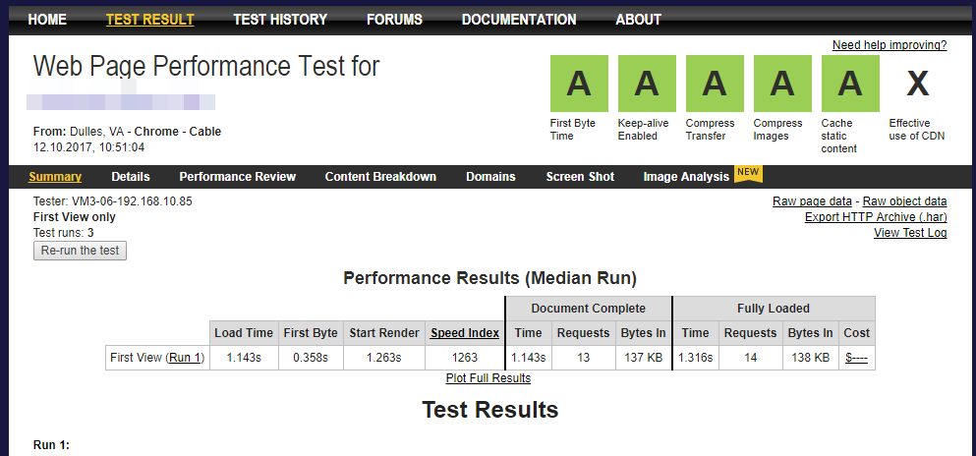The image size is (976, 456).
Task: Switch to the Content Breakdown tab
Action: [380, 177]
